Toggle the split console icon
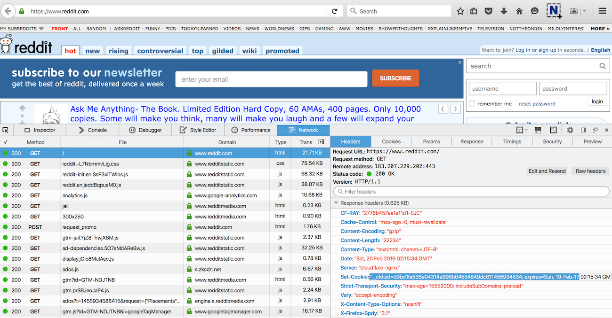The image size is (612, 318). point(538,130)
